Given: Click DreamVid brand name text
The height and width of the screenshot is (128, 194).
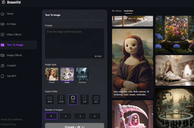Looking at the screenshot, I should point(14,2).
